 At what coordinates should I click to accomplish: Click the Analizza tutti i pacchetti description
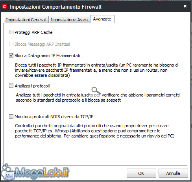(98, 98)
